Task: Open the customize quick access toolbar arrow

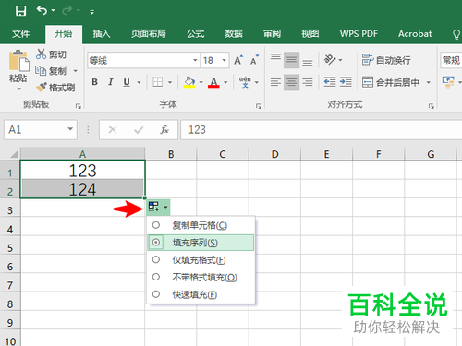Action: click(x=91, y=12)
